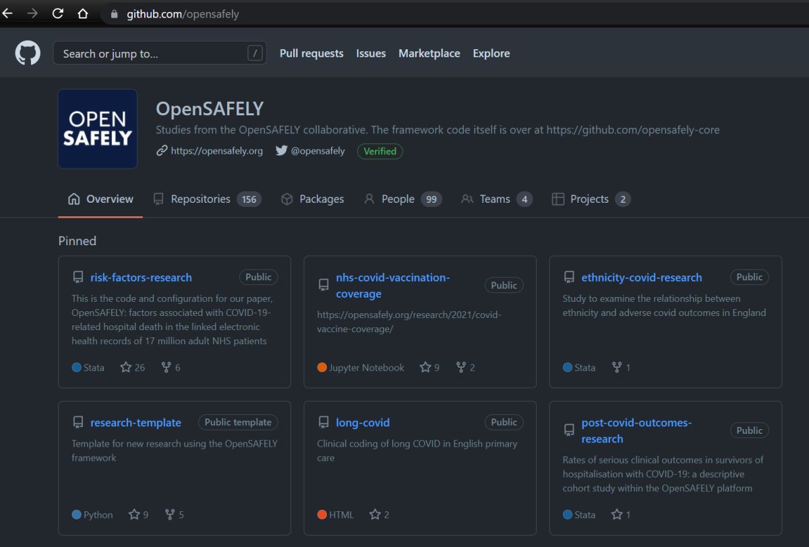Open the Packages tab

click(312, 199)
